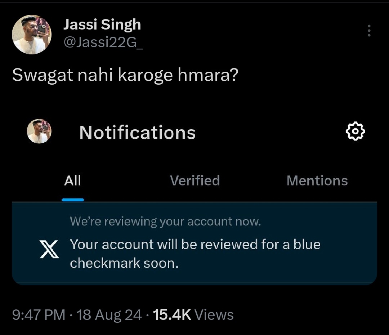This screenshot has width=389, height=335.
Task: Click the blue underline indicator under All
Action: (x=73, y=200)
